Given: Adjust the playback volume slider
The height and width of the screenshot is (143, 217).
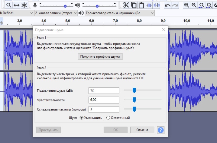Looking at the screenshot, I should [x=97, y=6].
